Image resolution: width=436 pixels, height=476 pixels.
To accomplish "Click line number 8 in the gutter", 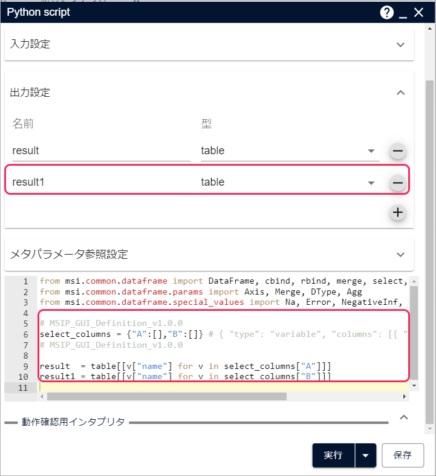I will (x=25, y=356).
